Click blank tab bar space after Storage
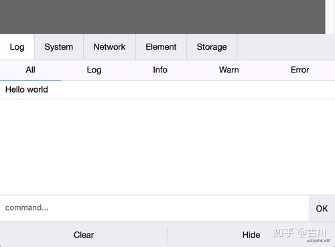The image size is (335, 247). click(286, 47)
